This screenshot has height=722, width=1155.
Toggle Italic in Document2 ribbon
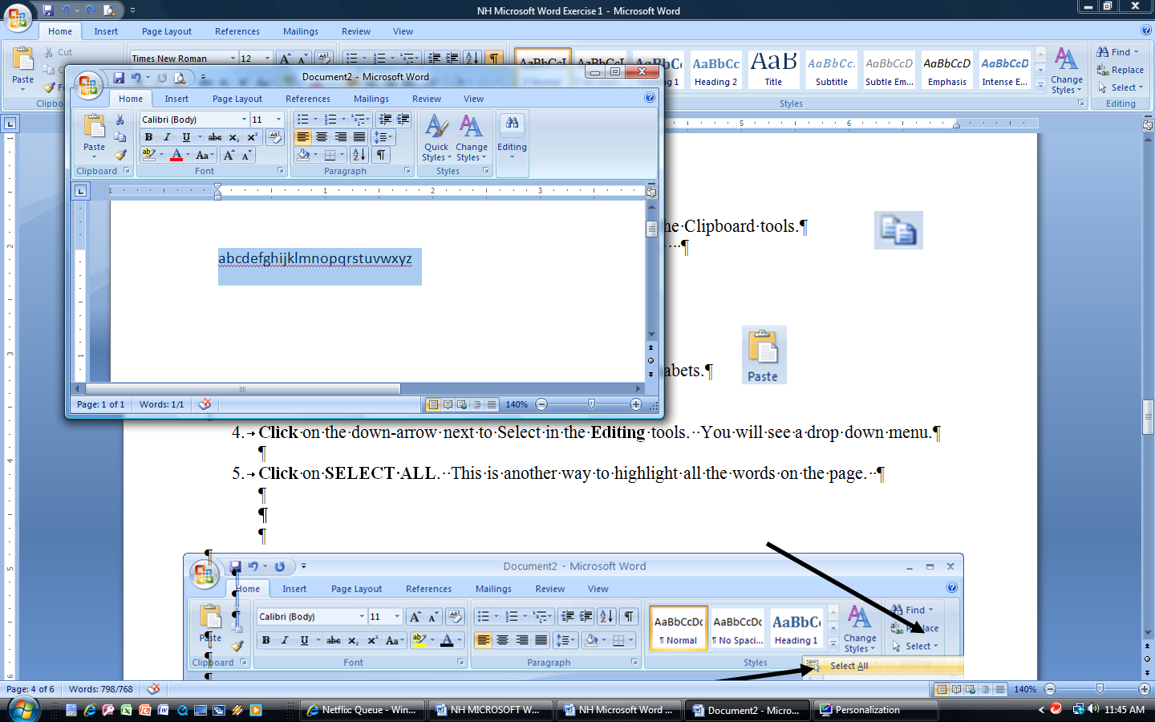coord(167,137)
